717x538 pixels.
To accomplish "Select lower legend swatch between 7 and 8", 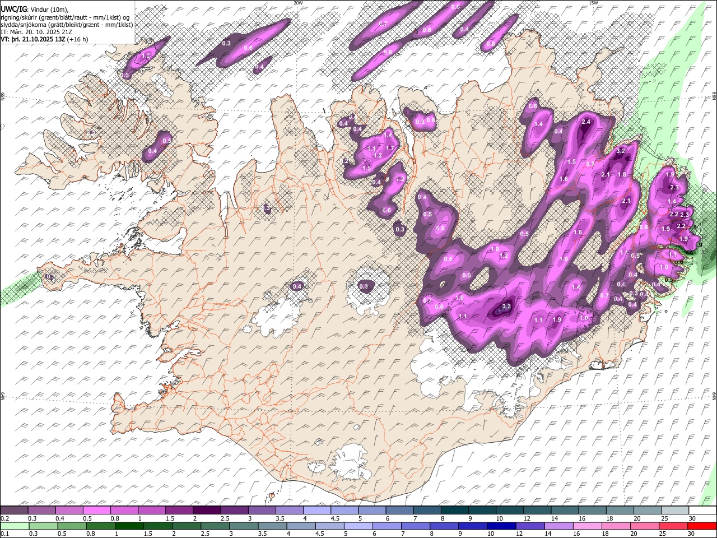I will click(416, 526).
